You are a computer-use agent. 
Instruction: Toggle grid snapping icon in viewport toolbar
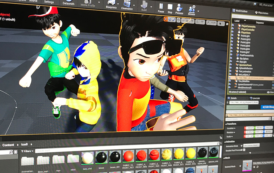coord(187,21)
